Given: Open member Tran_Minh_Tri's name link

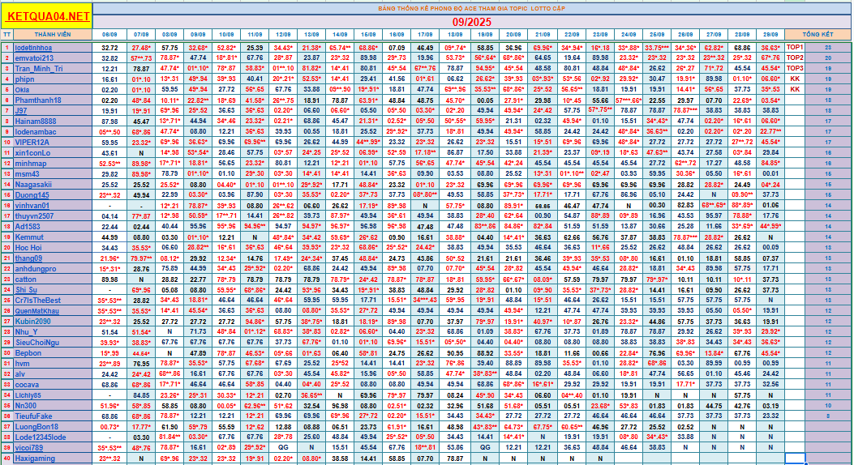Looking at the screenshot, I should [x=39, y=69].
